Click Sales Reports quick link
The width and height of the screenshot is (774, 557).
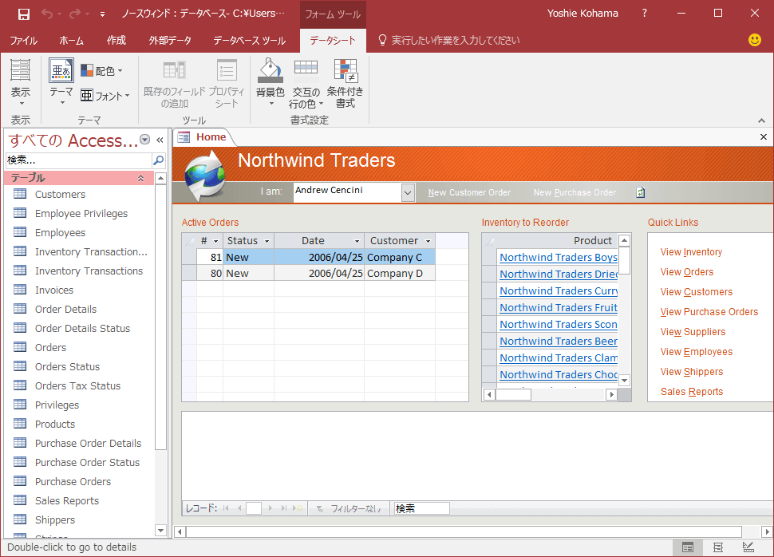[x=692, y=392]
